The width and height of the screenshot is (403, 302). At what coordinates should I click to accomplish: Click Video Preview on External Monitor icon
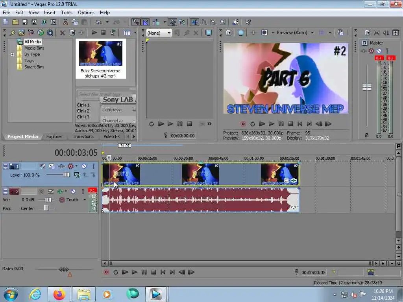pyautogui.click(x=240, y=33)
